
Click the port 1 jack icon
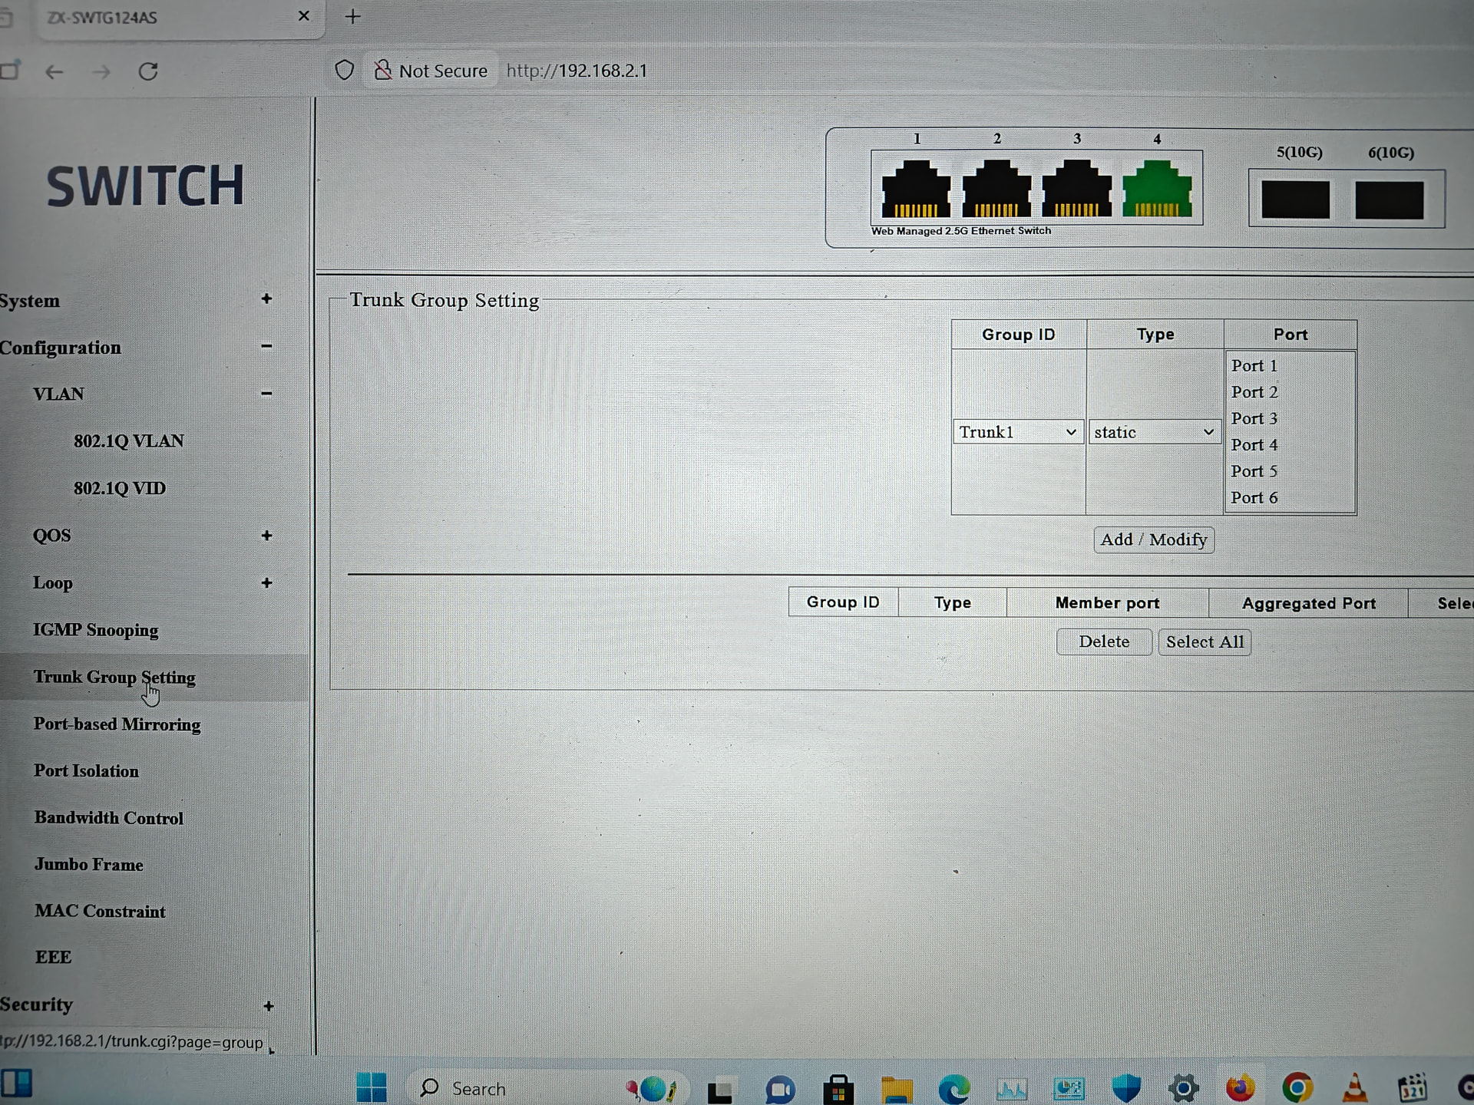point(915,189)
